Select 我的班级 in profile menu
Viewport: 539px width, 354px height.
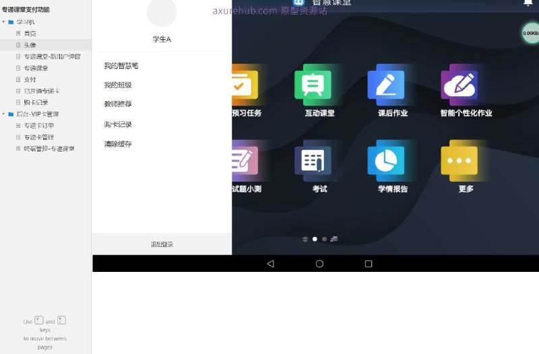118,85
